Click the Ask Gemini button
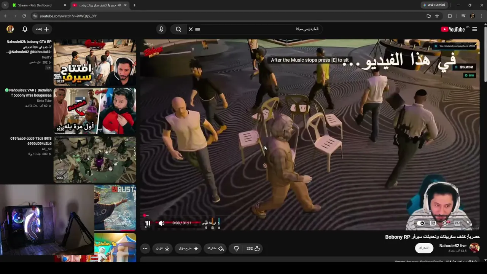Image resolution: width=487 pixels, height=274 pixels. coord(434,5)
